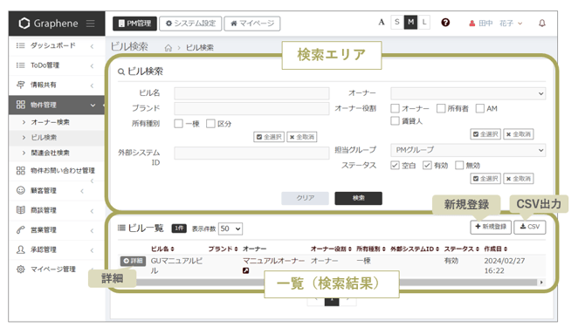585x334 pixels.
Task: Open 関連会社検索 in the sidebar
Action: (x=50, y=153)
